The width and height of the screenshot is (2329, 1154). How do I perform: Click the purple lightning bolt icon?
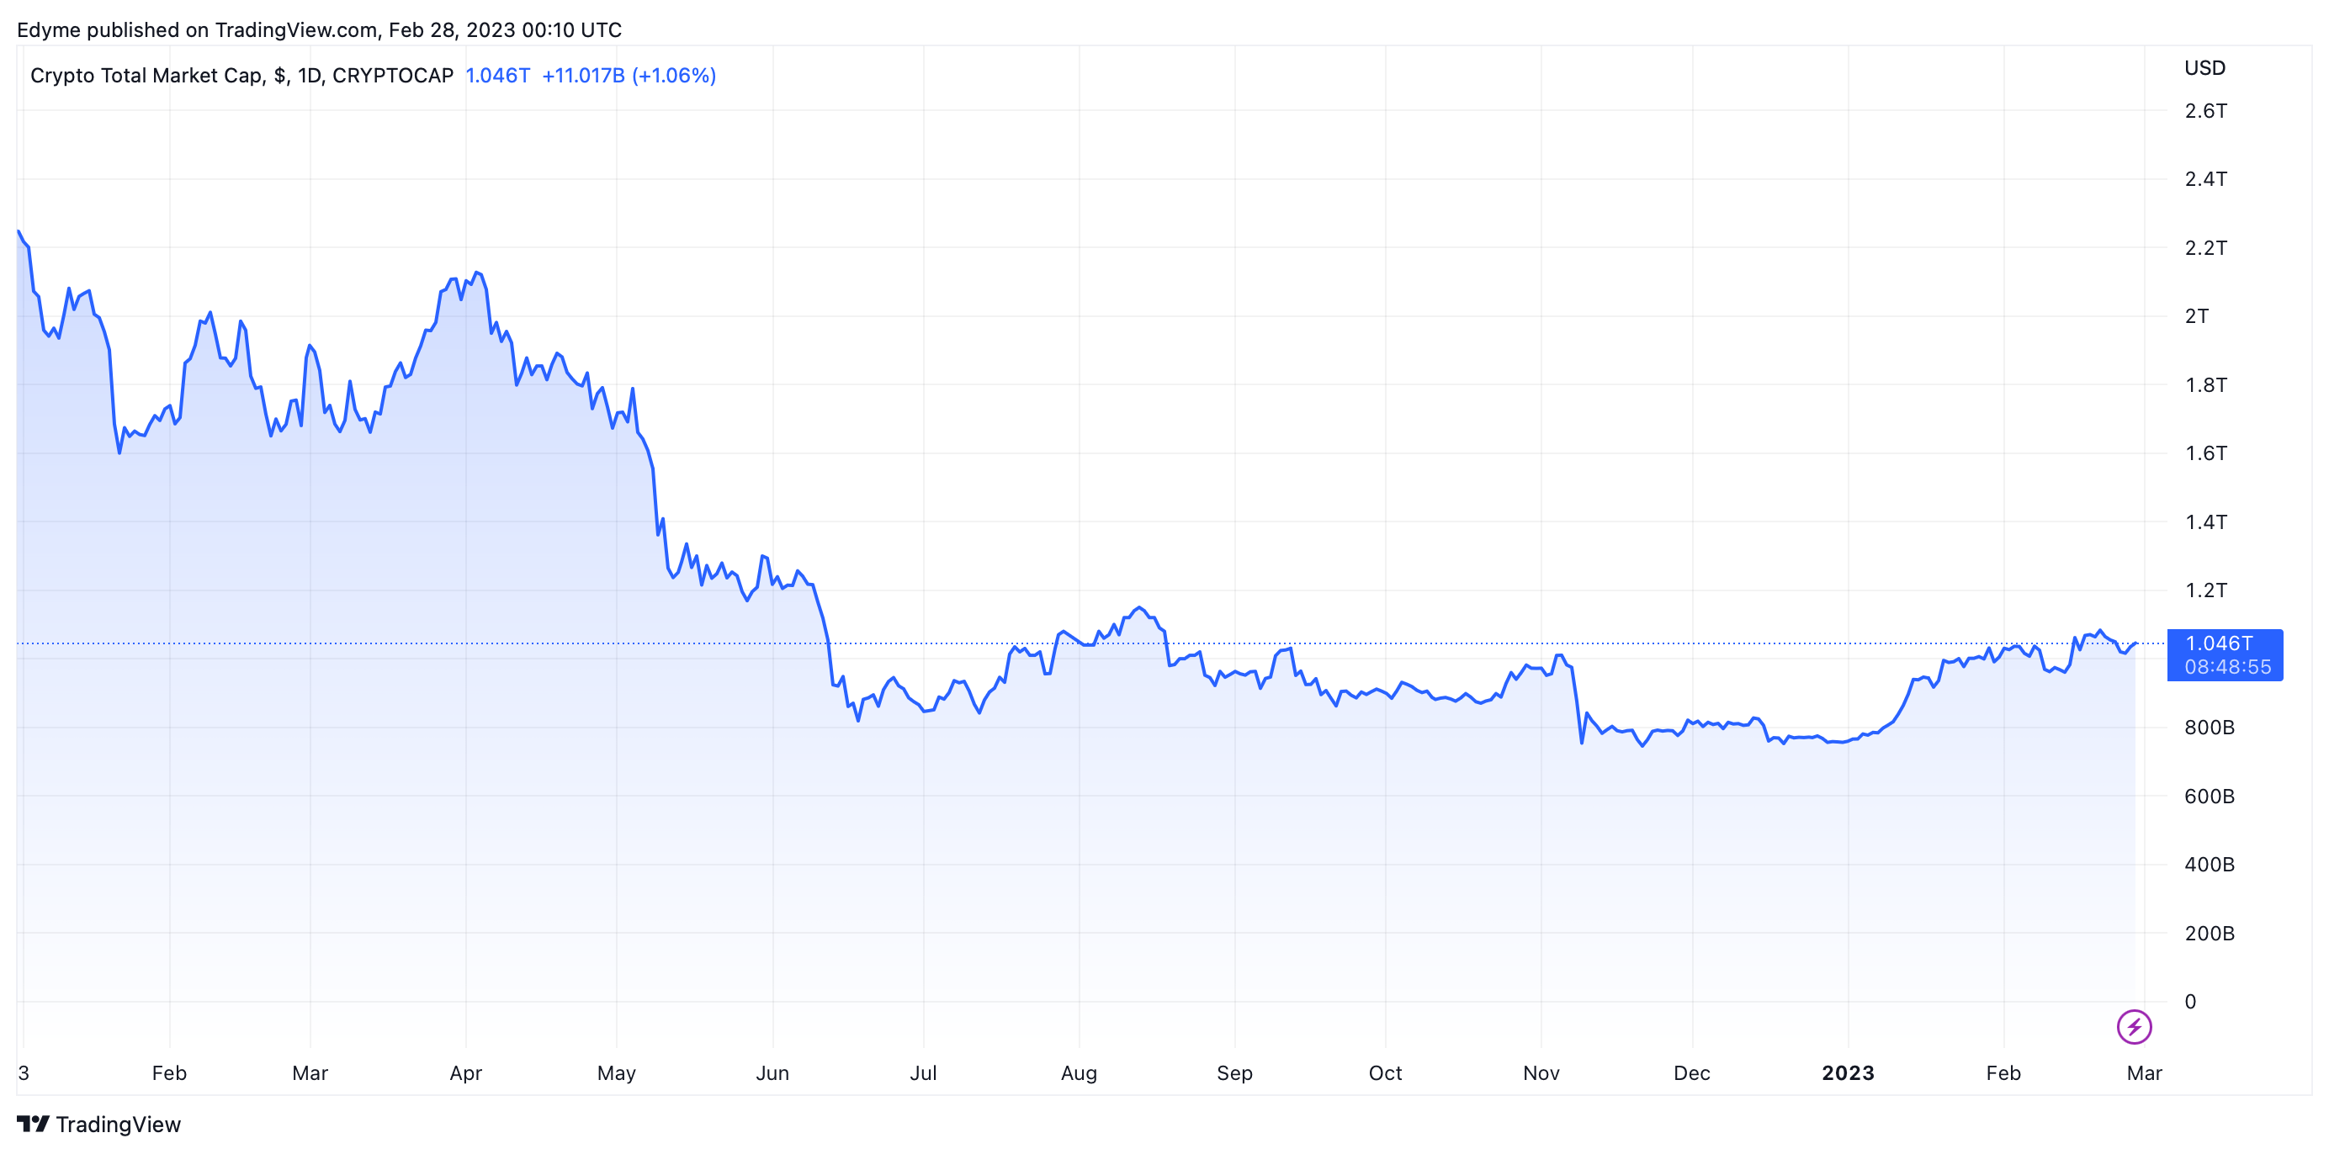point(2134,1027)
